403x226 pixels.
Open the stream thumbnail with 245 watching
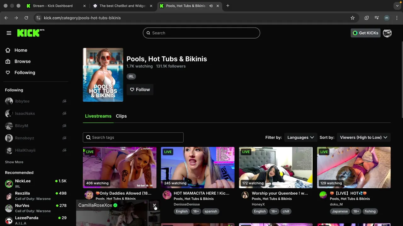(x=198, y=168)
